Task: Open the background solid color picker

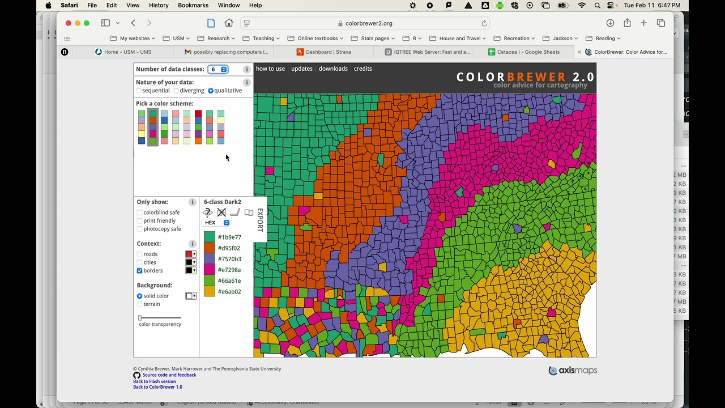Action: [x=191, y=296]
